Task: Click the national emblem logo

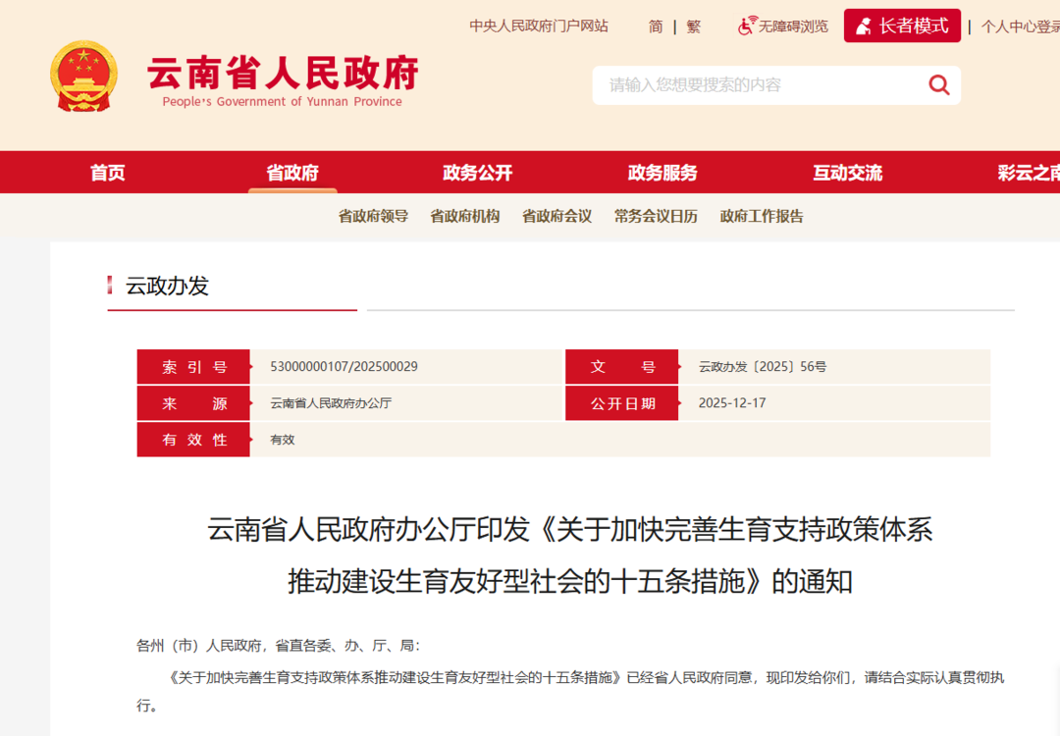Action: click(x=83, y=77)
